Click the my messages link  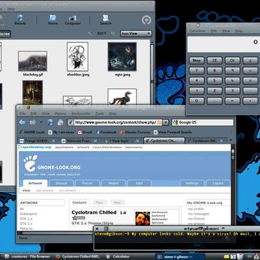tap(198, 214)
